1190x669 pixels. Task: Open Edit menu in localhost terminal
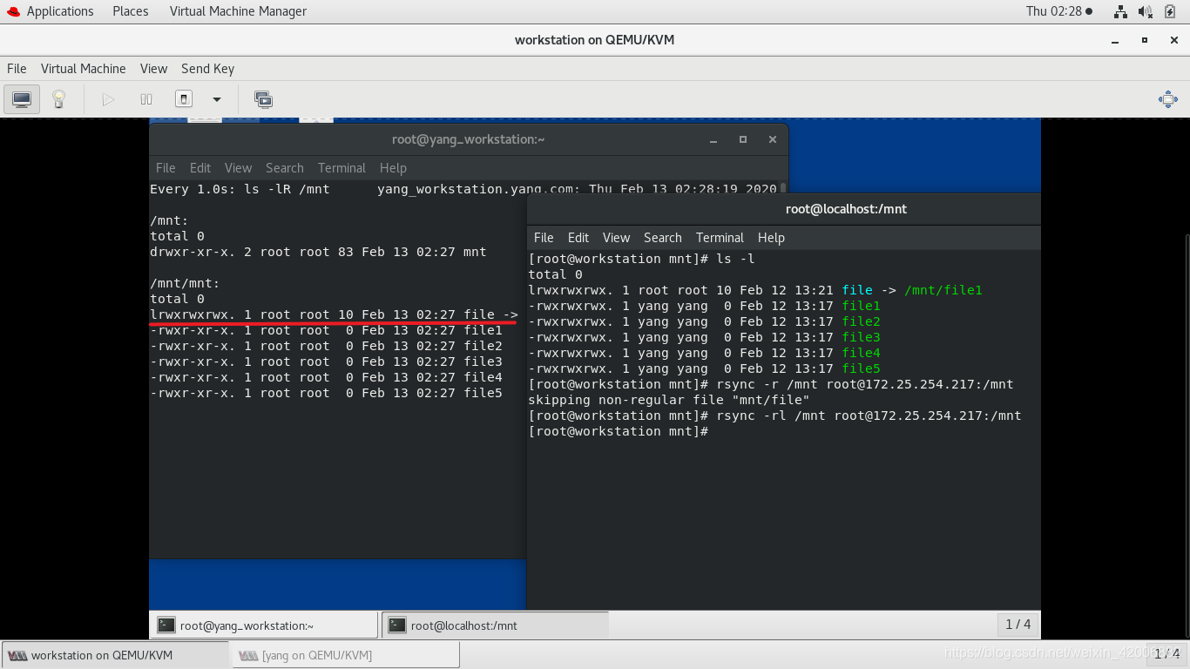click(578, 238)
